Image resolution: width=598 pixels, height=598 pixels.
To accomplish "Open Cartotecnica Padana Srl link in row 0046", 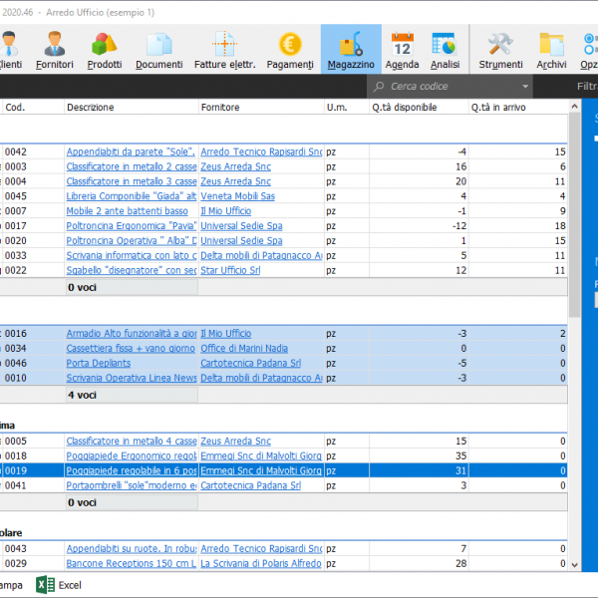I will tap(250, 364).
